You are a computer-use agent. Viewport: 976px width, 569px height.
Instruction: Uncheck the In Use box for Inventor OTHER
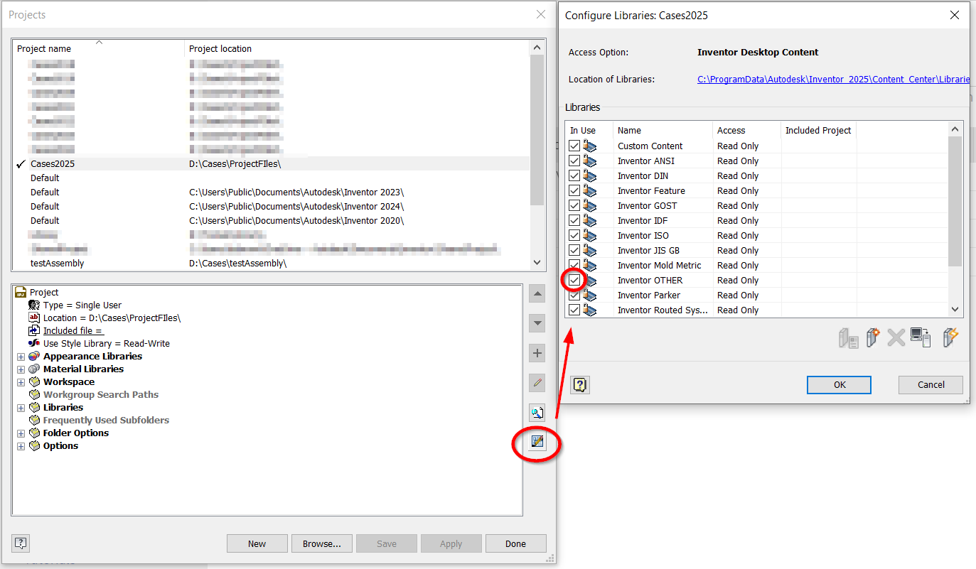tap(574, 280)
